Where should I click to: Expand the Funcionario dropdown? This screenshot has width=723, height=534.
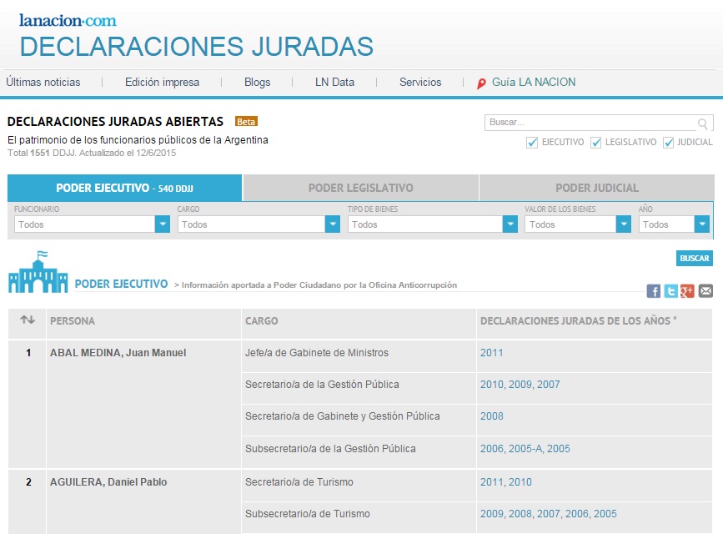click(93, 224)
